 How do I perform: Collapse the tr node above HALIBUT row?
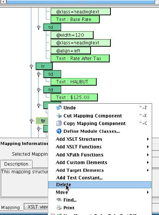pos(31,66)
